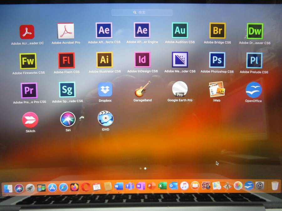282x211 pixels.
Task: Launch Books from the Dock
Action: click(x=195, y=185)
